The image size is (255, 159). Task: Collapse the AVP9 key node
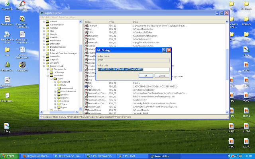pos(51,79)
